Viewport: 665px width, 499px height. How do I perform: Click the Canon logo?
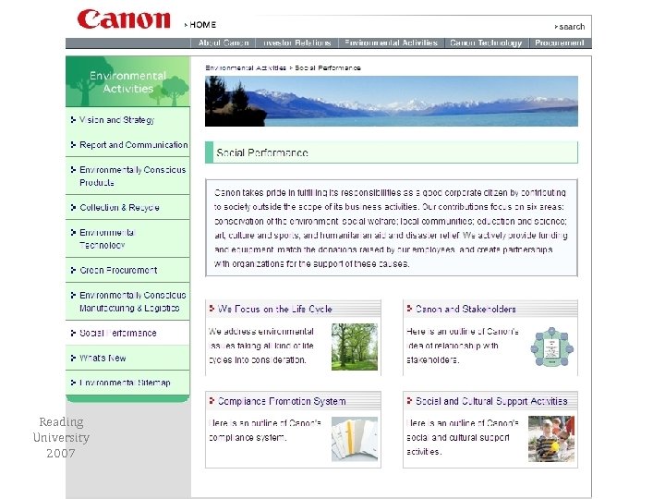[124, 19]
